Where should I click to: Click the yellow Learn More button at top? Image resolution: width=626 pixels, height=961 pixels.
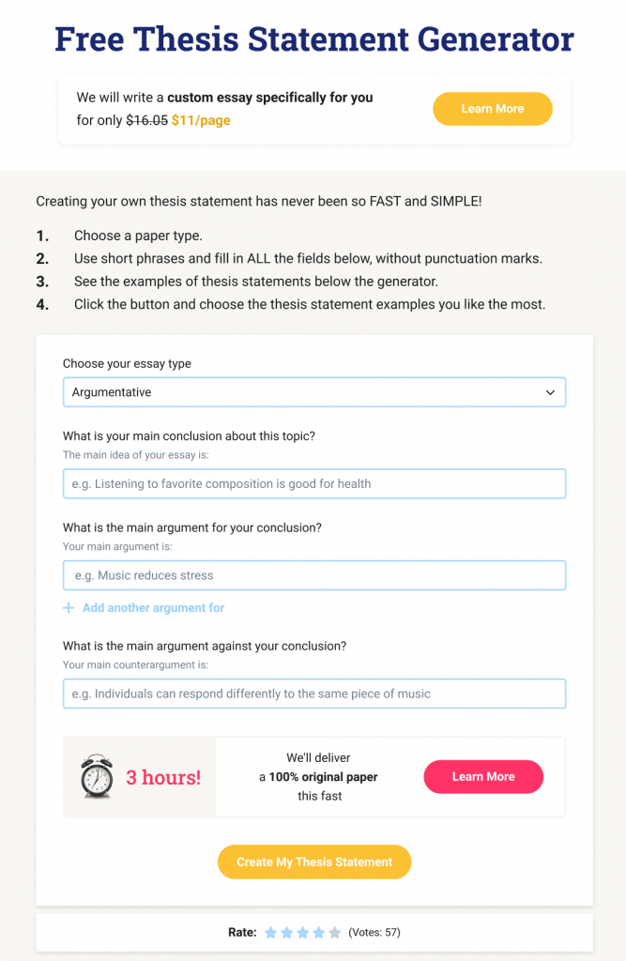[492, 109]
